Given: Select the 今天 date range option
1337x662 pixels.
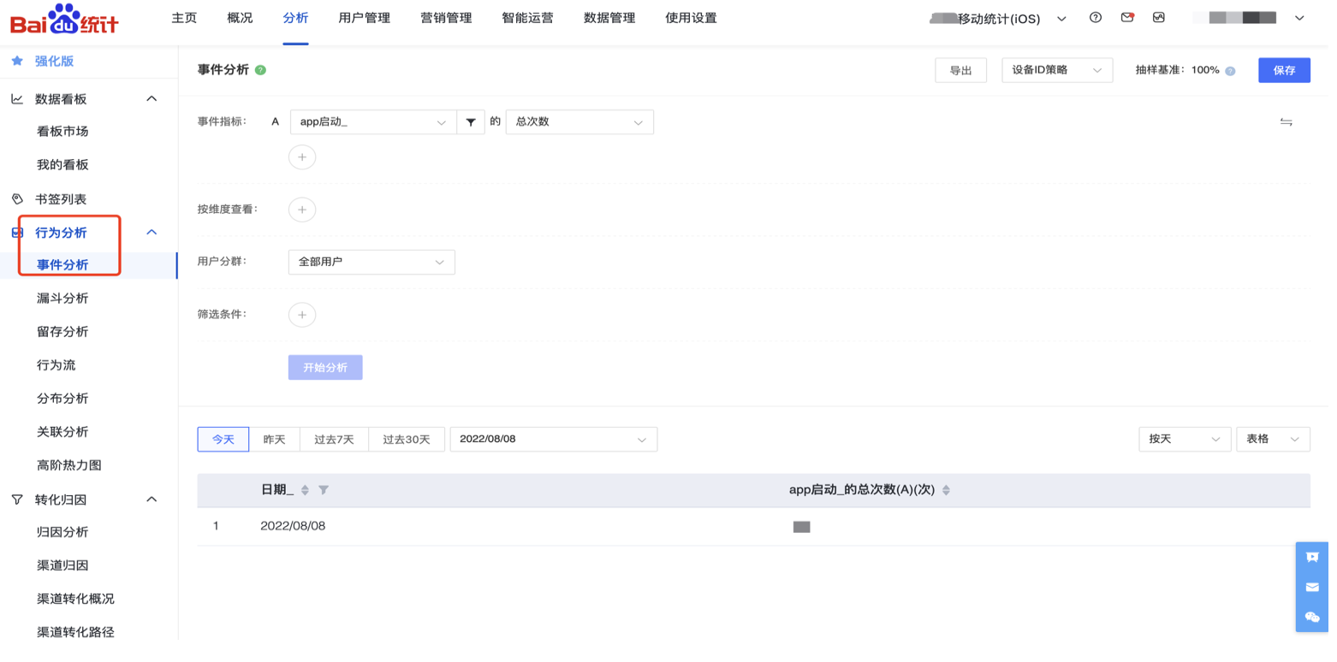Looking at the screenshot, I should [x=223, y=439].
